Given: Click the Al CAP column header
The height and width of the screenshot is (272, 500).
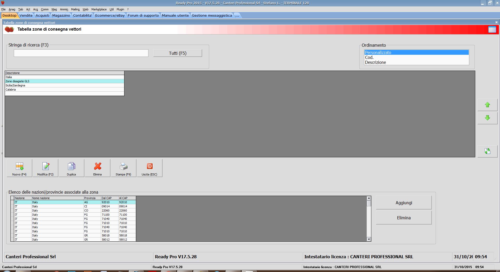Looking at the screenshot, I should tap(127, 198).
